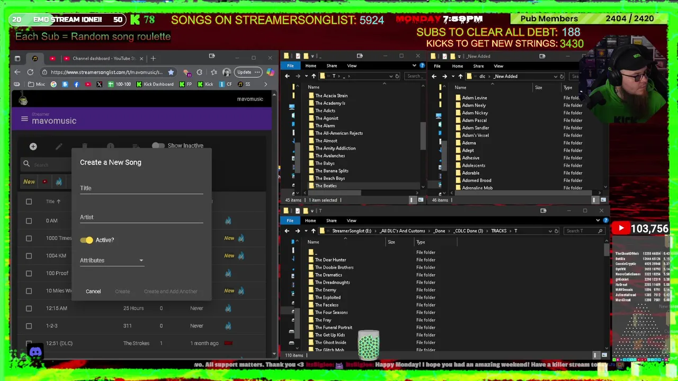This screenshot has width=678, height=381.
Task: Open the browser Update menu
Action: point(248,72)
